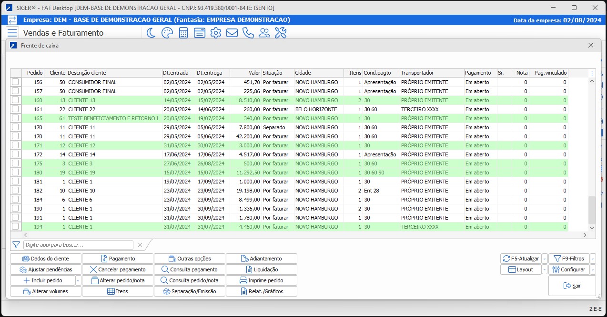Open the users icon in toolbar

264,33
